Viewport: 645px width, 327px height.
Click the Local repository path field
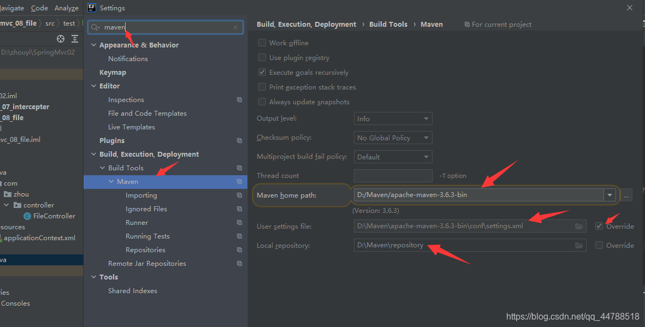470,246
